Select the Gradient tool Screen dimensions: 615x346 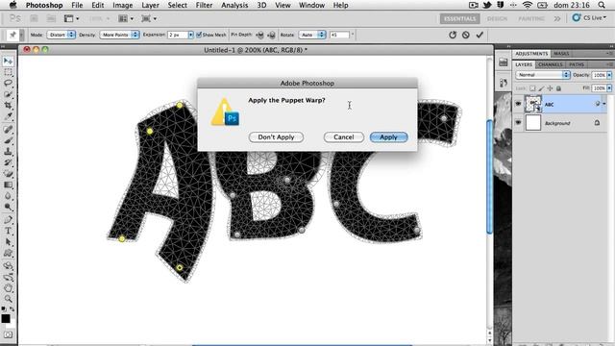8,185
